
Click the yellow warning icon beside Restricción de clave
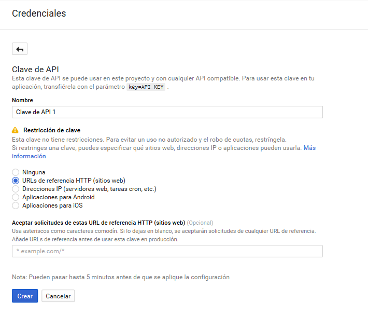[15, 130]
